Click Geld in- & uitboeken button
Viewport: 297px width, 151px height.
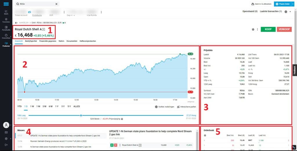[261, 4]
